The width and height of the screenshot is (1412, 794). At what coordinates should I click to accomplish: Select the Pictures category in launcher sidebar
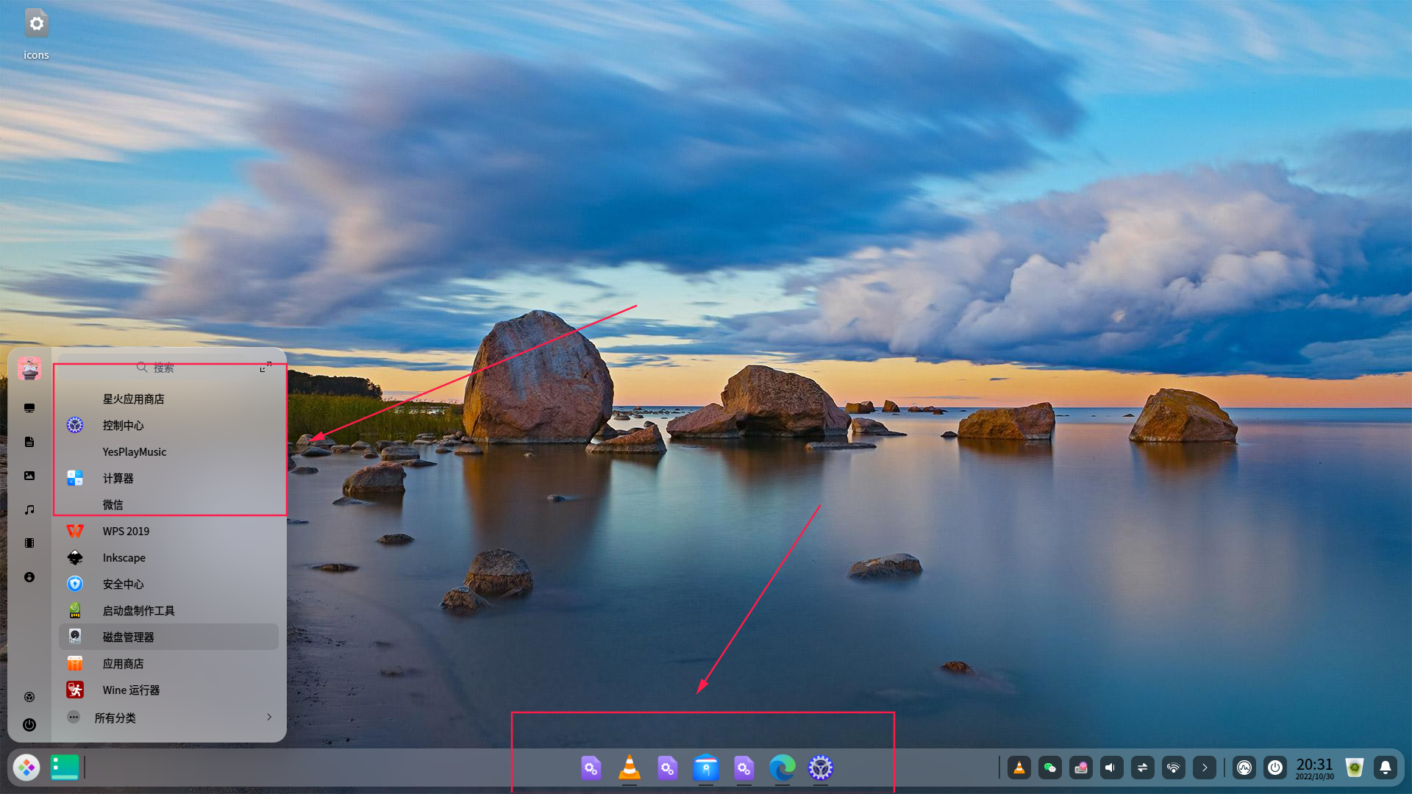pos(29,476)
